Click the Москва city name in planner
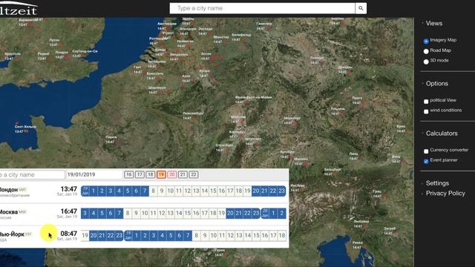 pyautogui.click(x=8, y=211)
